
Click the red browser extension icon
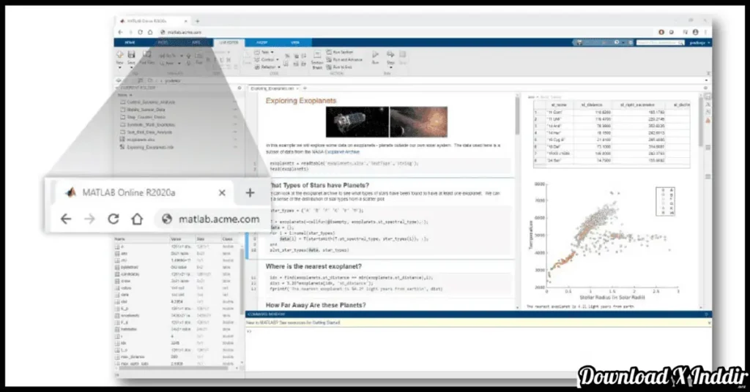tap(661, 32)
